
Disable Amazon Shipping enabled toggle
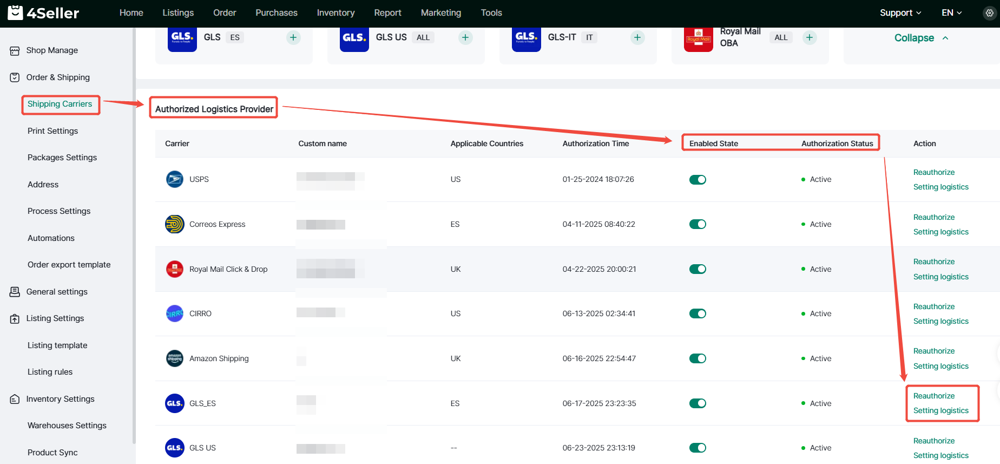tap(698, 358)
